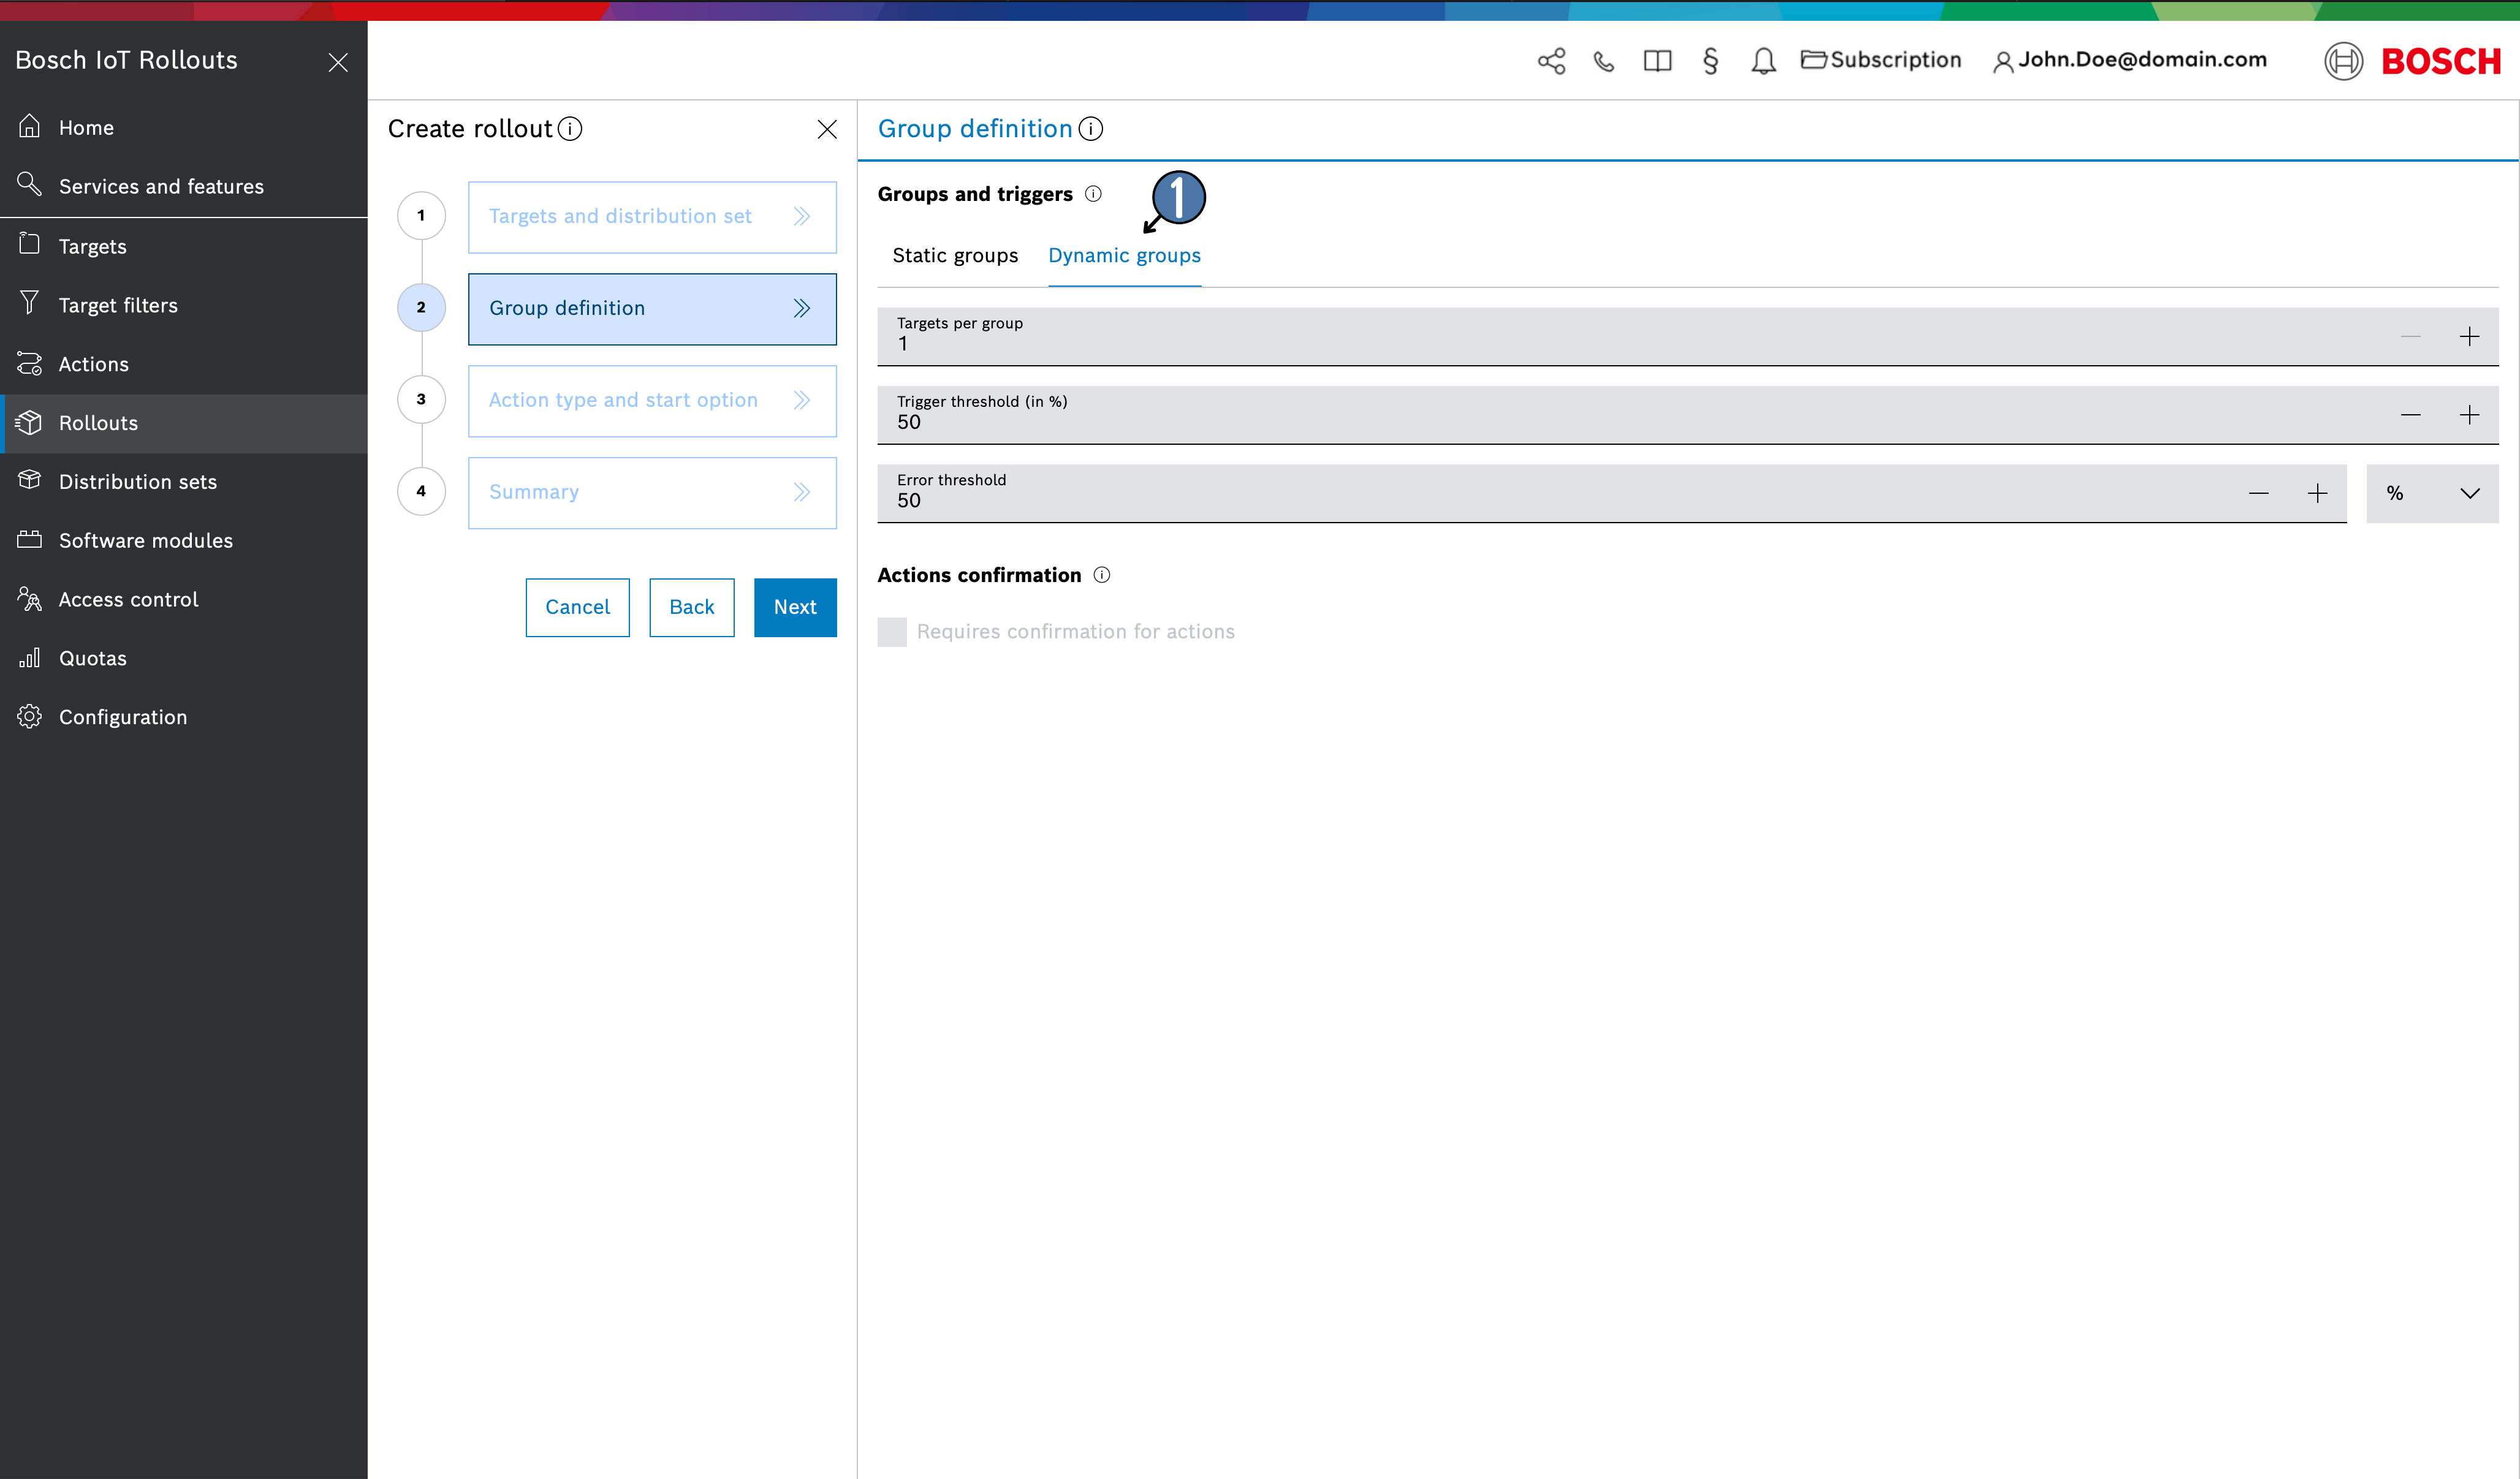This screenshot has width=2520, height=1479.
Task: Go to the Summary step
Action: 651,492
